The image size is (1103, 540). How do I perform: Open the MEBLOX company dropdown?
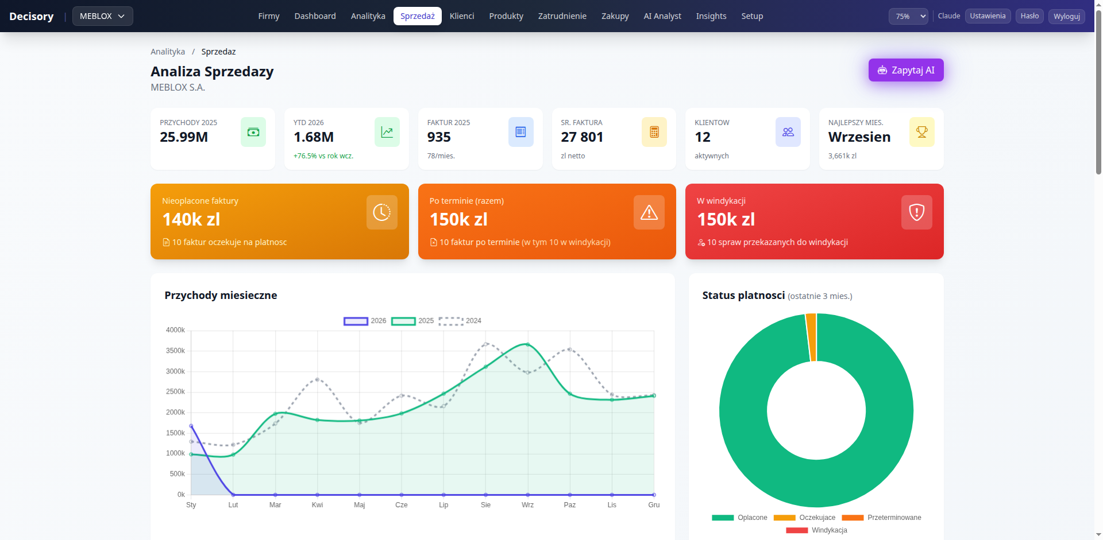pyautogui.click(x=102, y=16)
